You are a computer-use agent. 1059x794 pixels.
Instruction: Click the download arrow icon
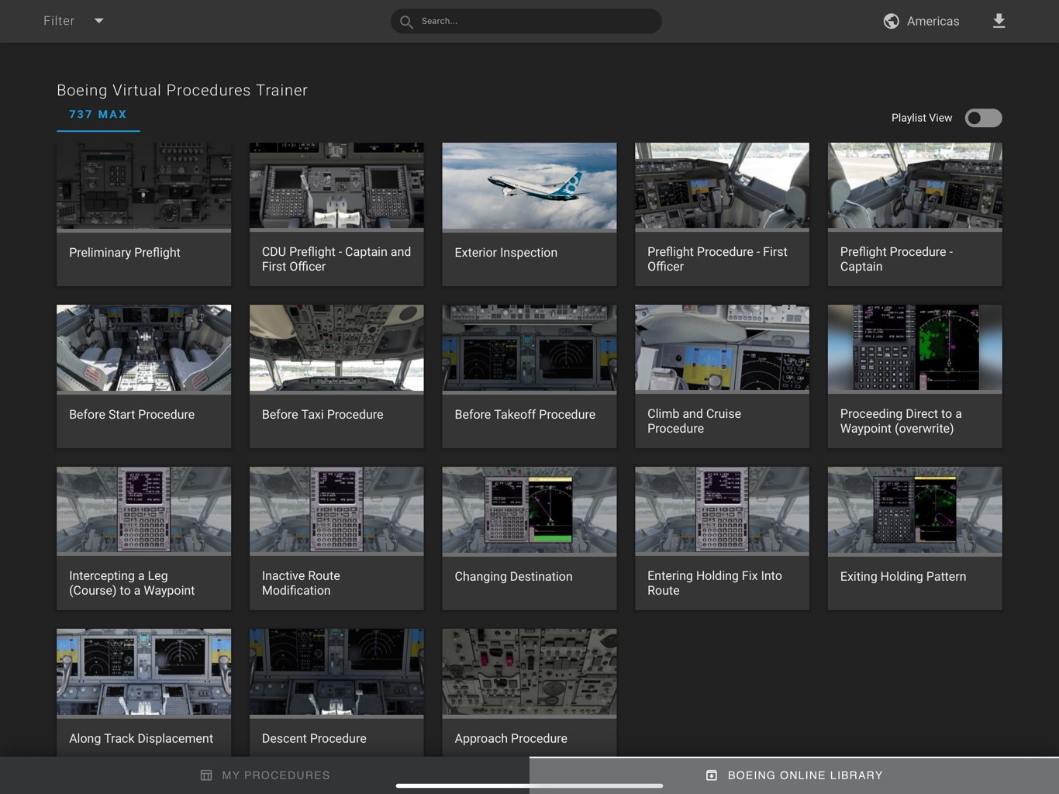[999, 21]
